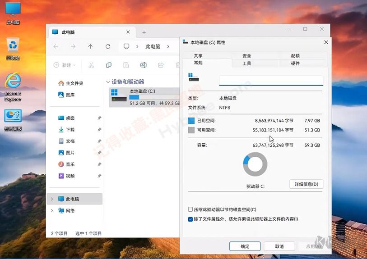367x259 pixels.
Task: Click the 63,747,125,248 字节 capacity value
Action: 273,145
